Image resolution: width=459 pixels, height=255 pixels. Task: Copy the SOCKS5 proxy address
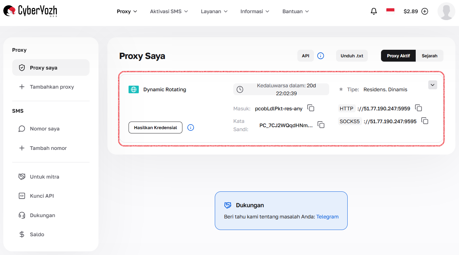tap(425, 121)
